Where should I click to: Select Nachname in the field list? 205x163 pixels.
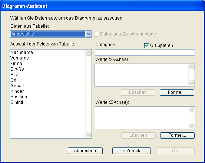22,52
